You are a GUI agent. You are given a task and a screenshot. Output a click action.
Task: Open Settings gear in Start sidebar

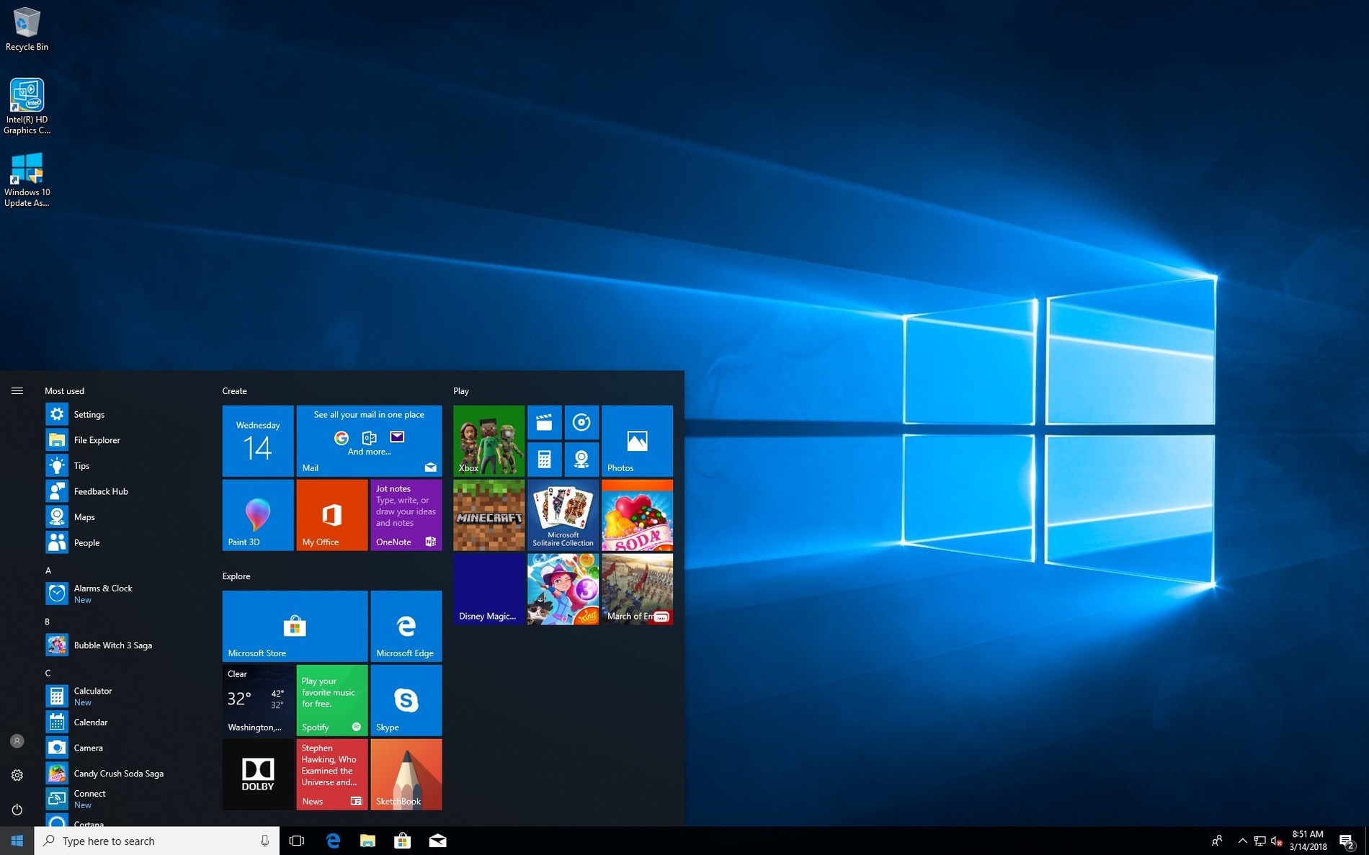coord(17,775)
